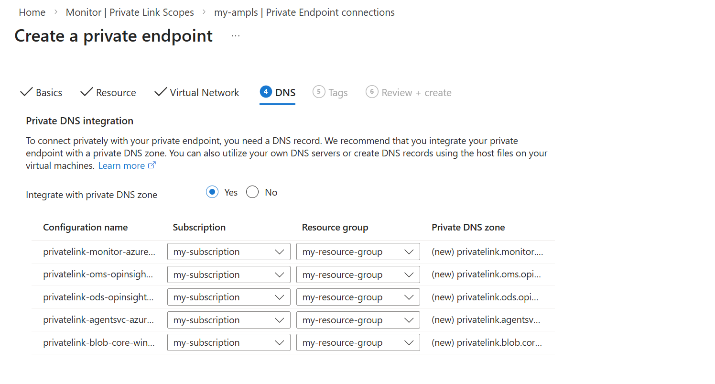
Task: Open Subscription dropdown for privatelink-monitor-azure row
Action: click(228, 252)
